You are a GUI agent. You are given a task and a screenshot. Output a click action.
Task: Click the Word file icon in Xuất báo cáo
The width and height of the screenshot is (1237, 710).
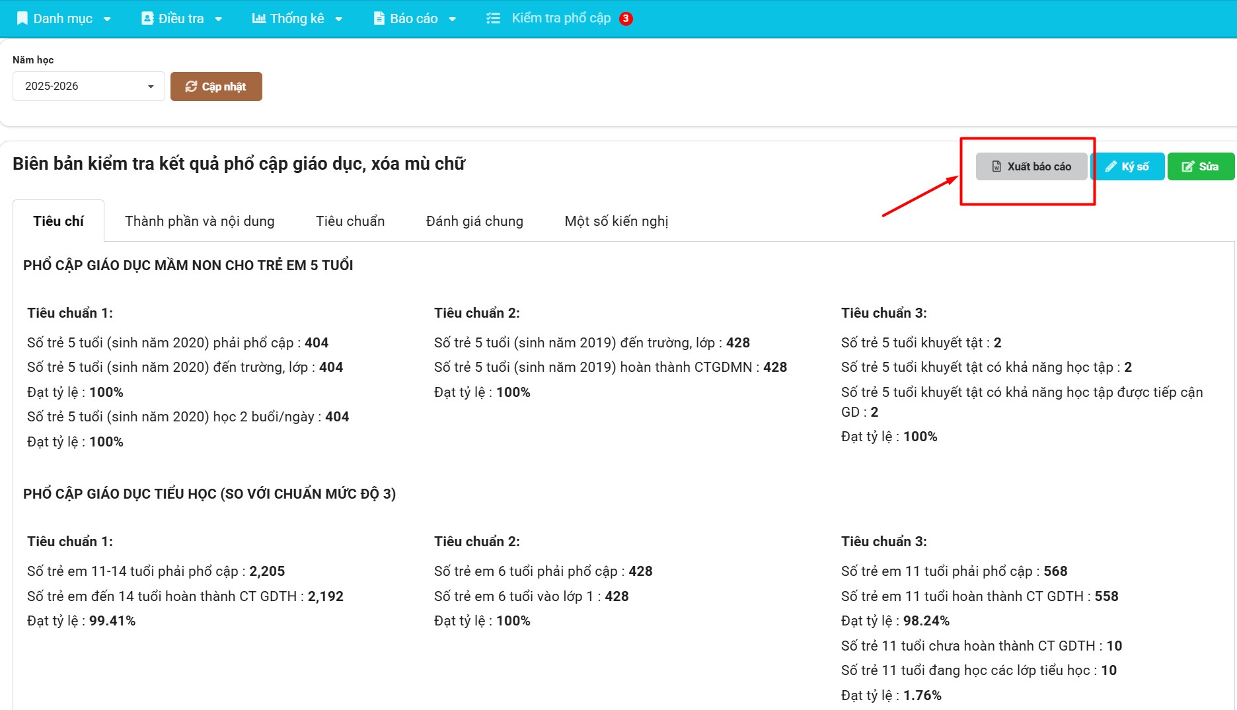pos(996,166)
